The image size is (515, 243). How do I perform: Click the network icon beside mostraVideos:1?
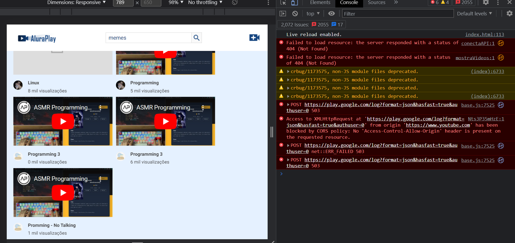point(501,58)
